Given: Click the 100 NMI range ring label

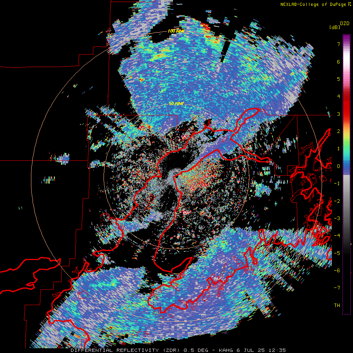Looking at the screenshot, I should tap(176, 31).
